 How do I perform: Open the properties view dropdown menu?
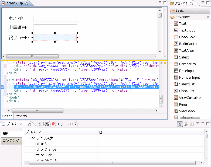point(198,123)
